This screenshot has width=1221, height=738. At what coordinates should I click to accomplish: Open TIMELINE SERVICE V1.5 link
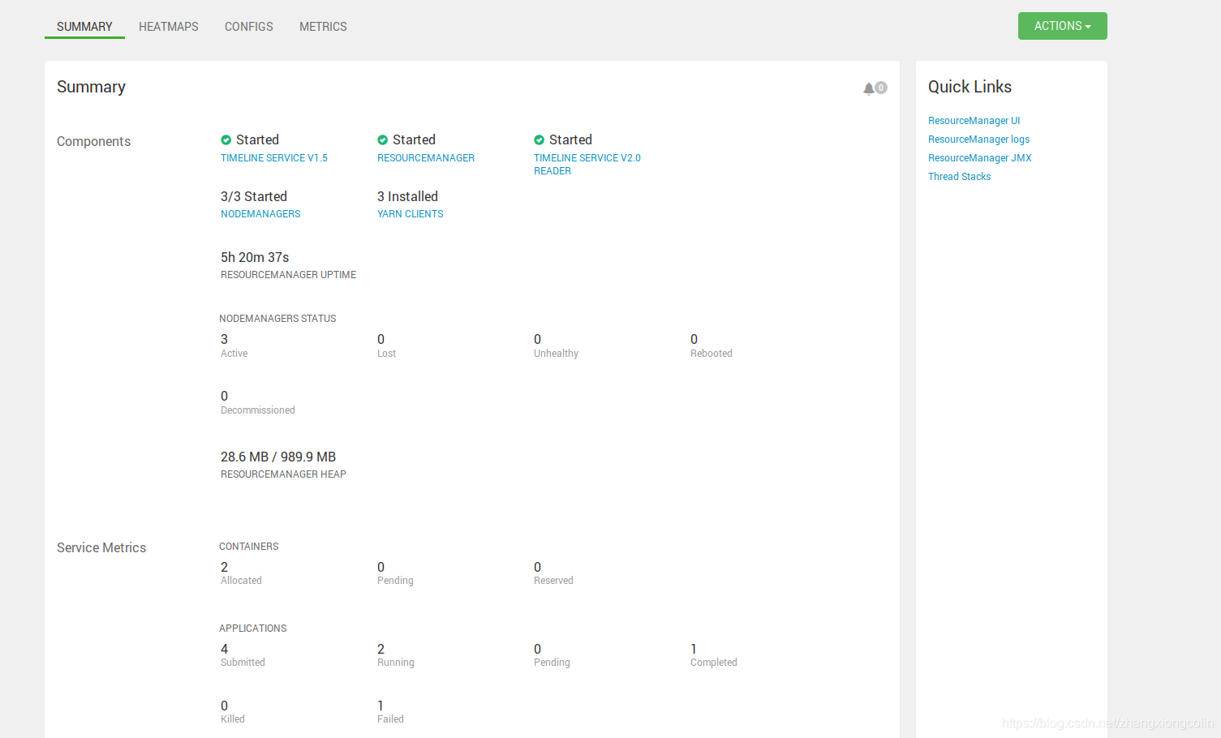pyautogui.click(x=274, y=158)
